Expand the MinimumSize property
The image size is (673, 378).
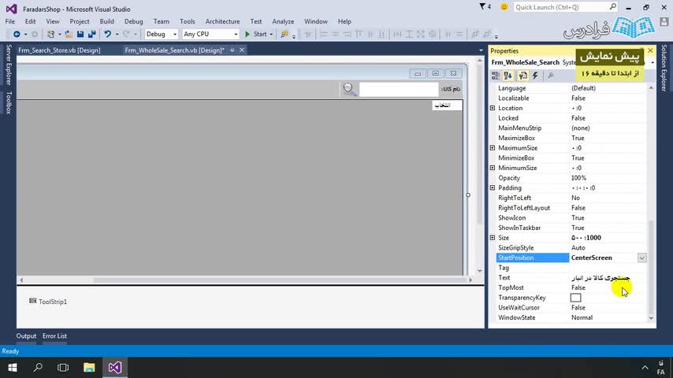(493, 168)
